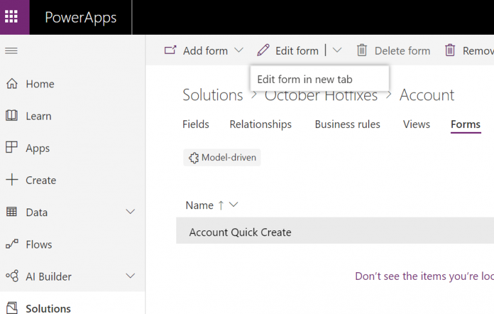Switch to the Fields tab

click(196, 124)
